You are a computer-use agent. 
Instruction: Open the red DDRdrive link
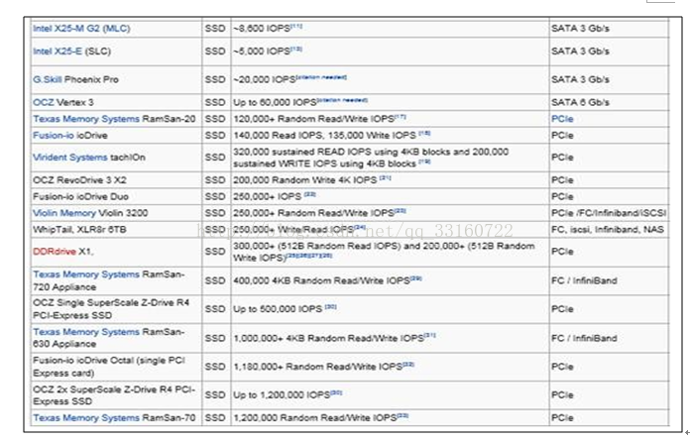[55, 252]
